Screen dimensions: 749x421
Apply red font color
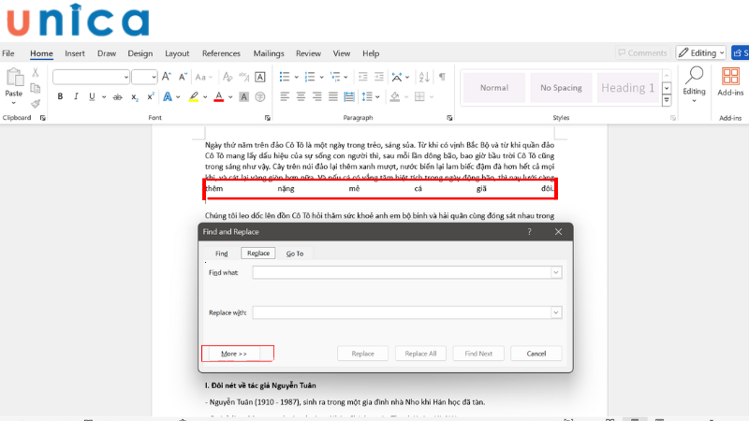219,97
